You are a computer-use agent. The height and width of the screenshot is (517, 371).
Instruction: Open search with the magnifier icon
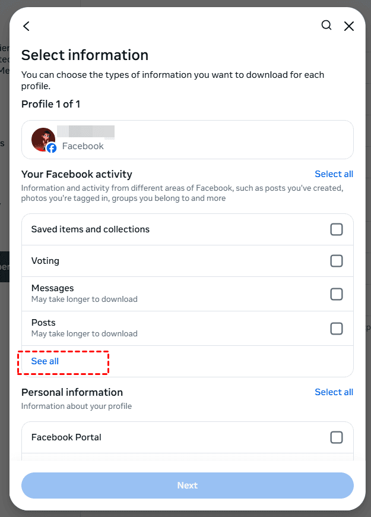point(326,26)
